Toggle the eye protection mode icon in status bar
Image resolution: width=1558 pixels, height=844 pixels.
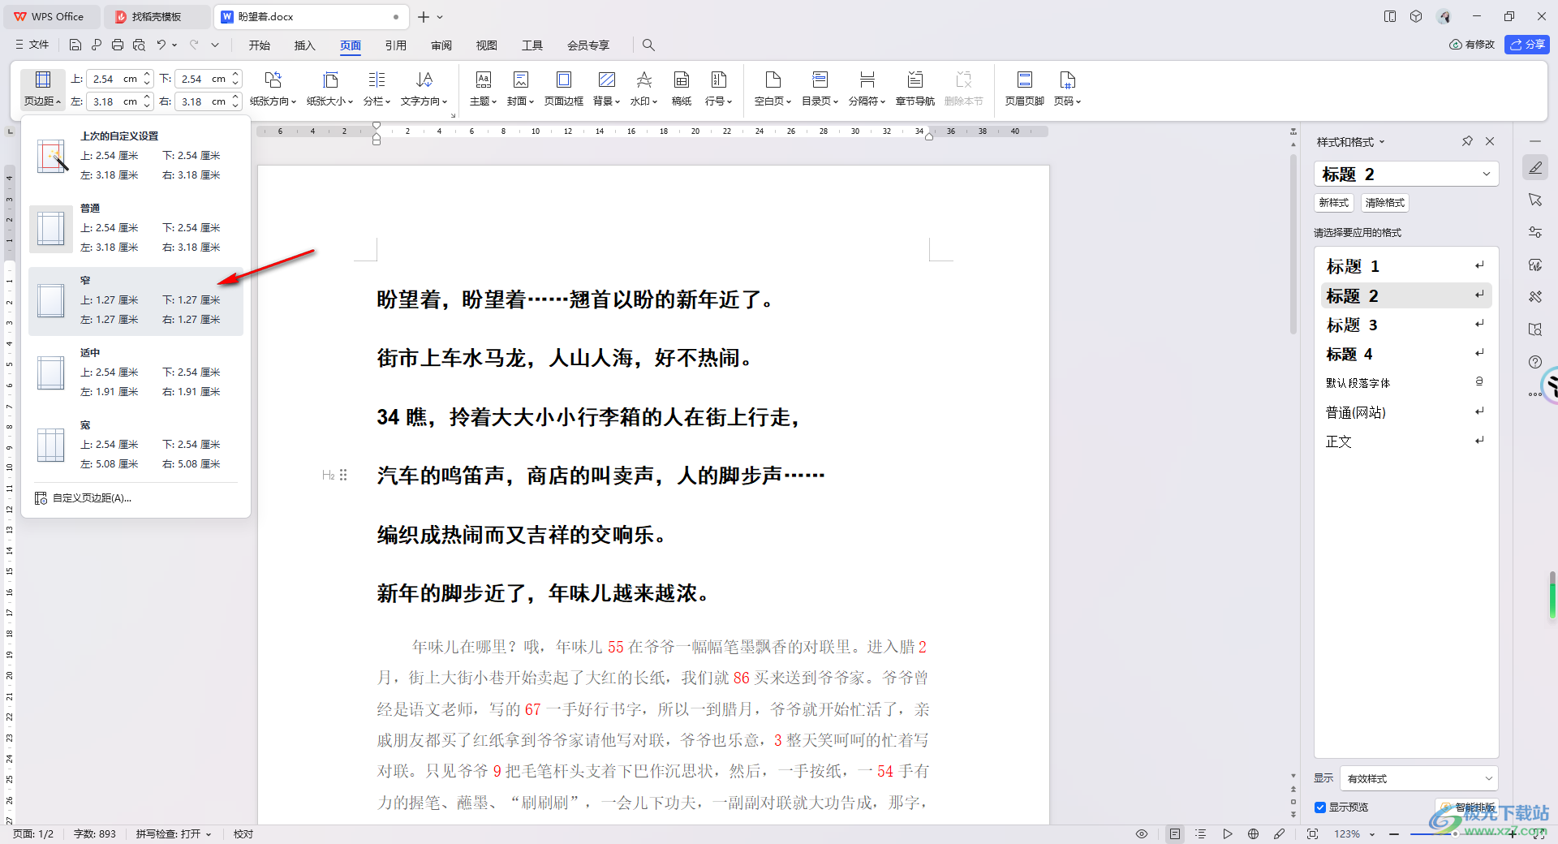(1142, 834)
